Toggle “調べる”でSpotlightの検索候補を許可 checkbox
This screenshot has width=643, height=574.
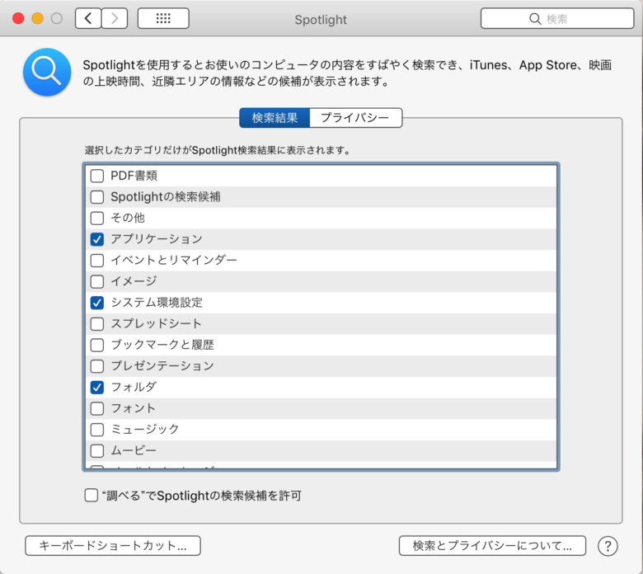coord(92,495)
